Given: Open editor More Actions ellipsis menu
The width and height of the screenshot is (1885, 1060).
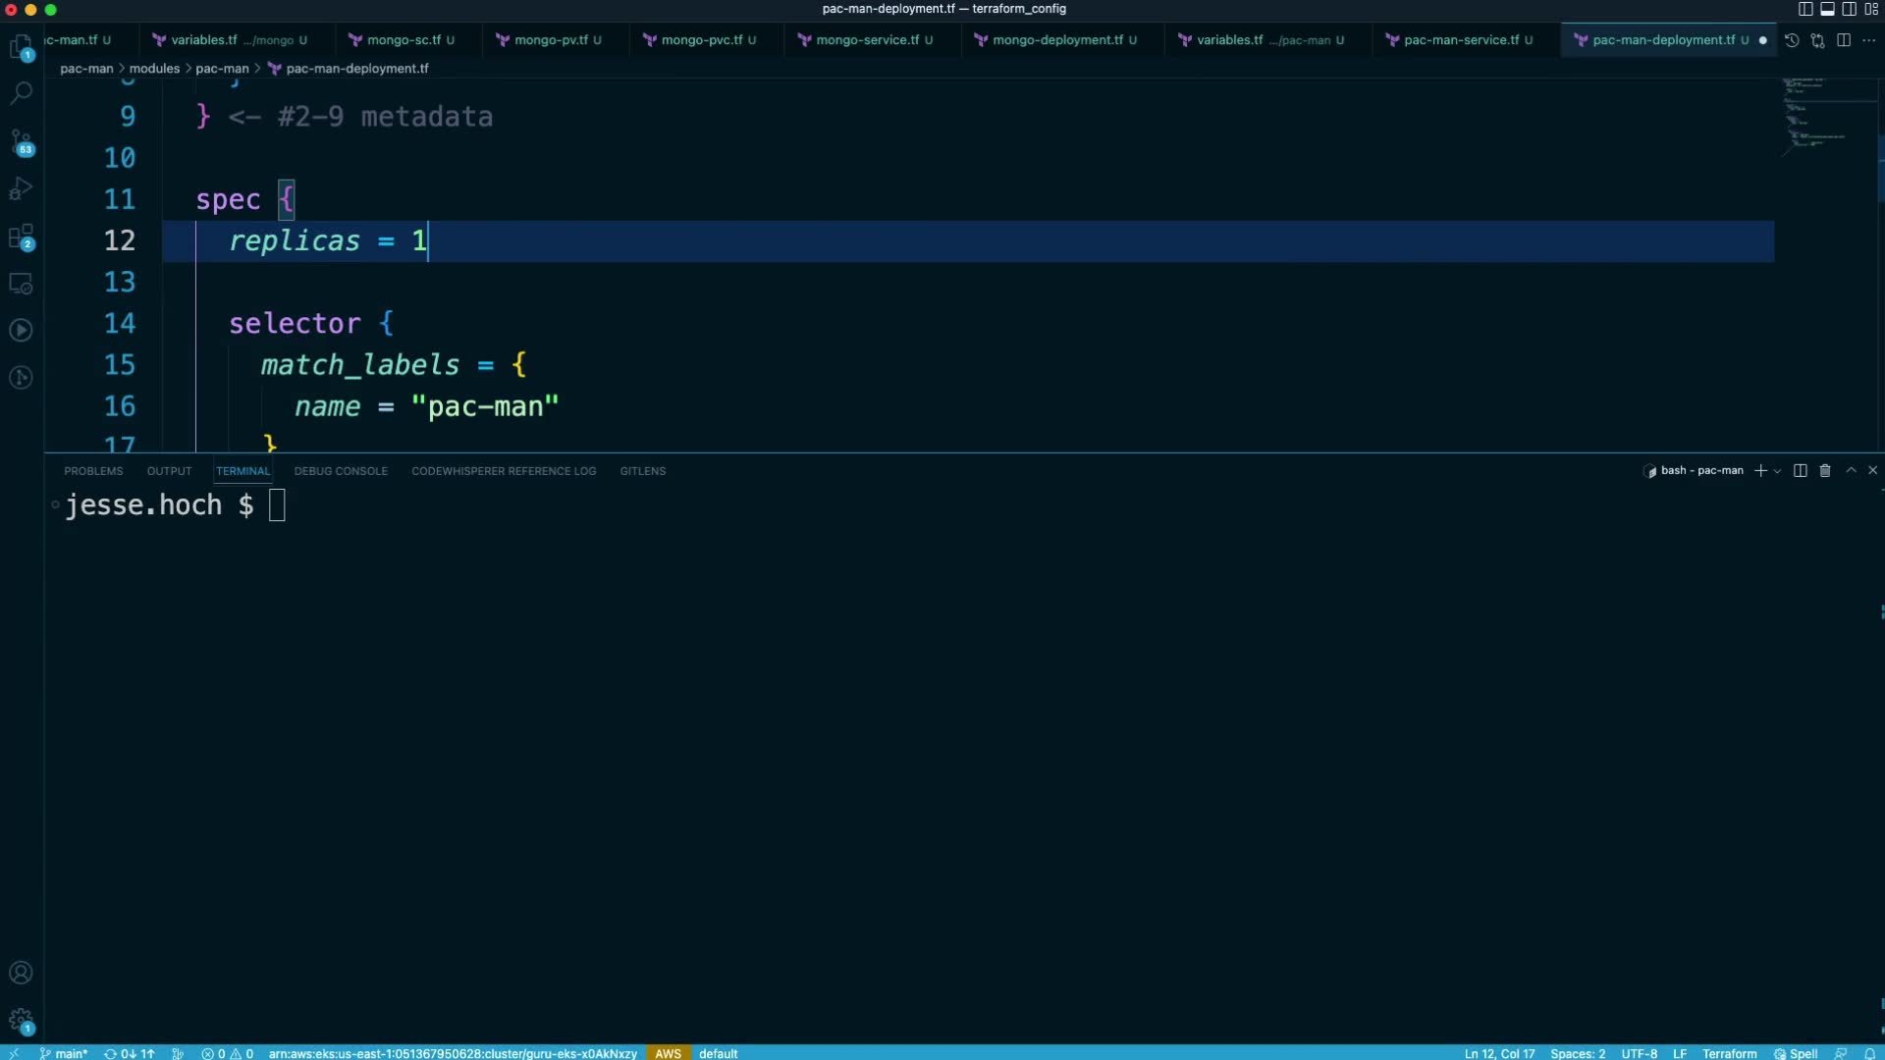Looking at the screenshot, I should point(1868,40).
